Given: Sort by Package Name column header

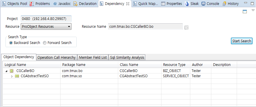Looking at the screenshot, I should tap(89, 65).
